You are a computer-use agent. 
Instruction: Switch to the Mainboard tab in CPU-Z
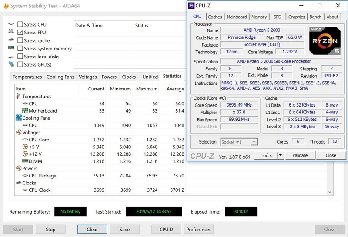pyautogui.click(x=237, y=17)
